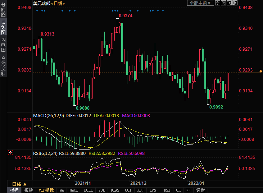The image size is (263, 193).
Task: Switch to the 分时图 view
Action: click(3, 10)
